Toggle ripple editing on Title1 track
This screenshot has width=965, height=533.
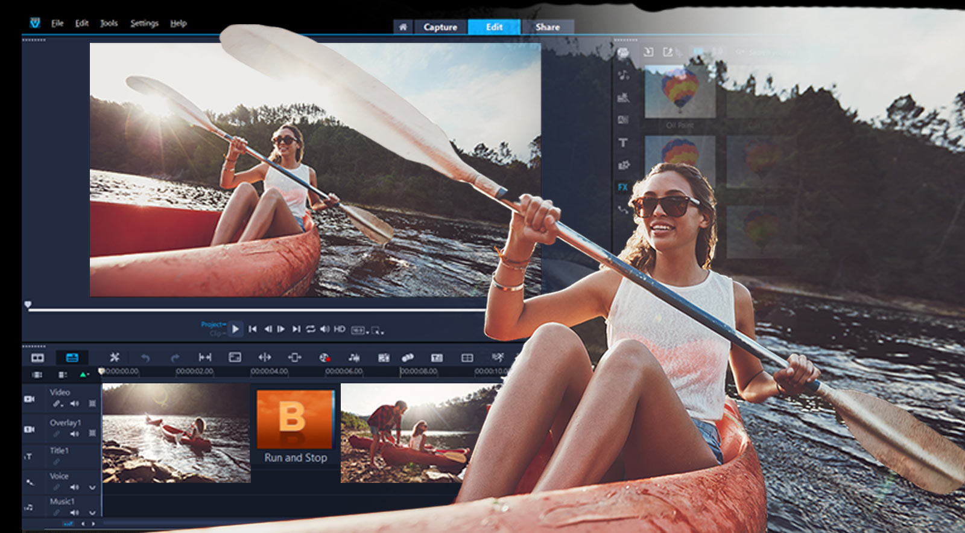pyautogui.click(x=56, y=462)
